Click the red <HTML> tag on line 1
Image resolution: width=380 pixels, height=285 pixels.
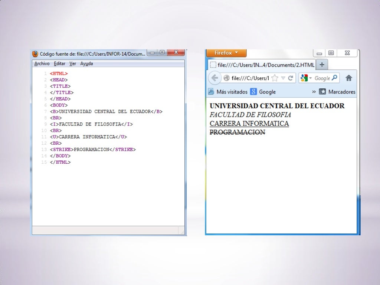click(x=59, y=73)
